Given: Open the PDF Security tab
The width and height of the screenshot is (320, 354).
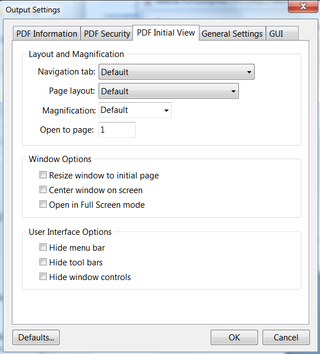Looking at the screenshot, I should click(x=107, y=34).
